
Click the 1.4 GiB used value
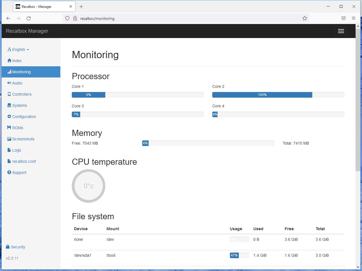(260, 255)
